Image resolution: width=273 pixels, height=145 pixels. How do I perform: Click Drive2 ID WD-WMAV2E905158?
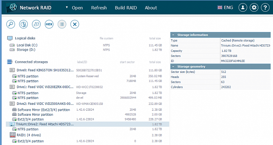click(89, 104)
